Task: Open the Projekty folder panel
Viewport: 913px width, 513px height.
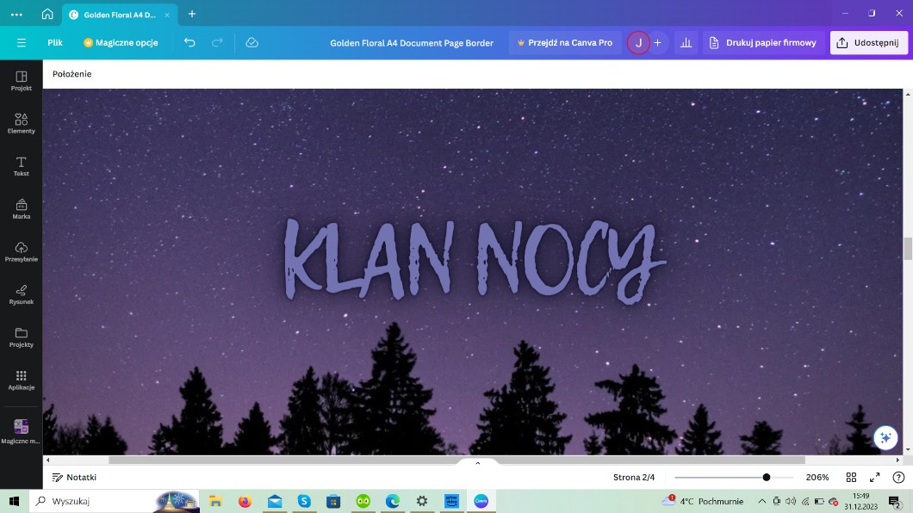Action: (x=22, y=337)
